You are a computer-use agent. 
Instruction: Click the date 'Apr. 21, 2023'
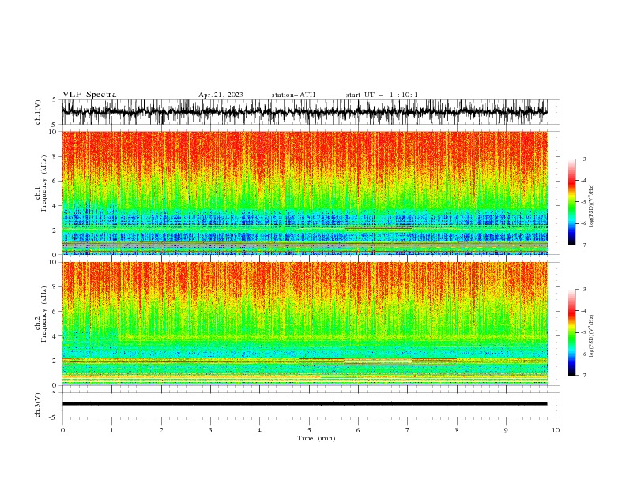point(221,95)
